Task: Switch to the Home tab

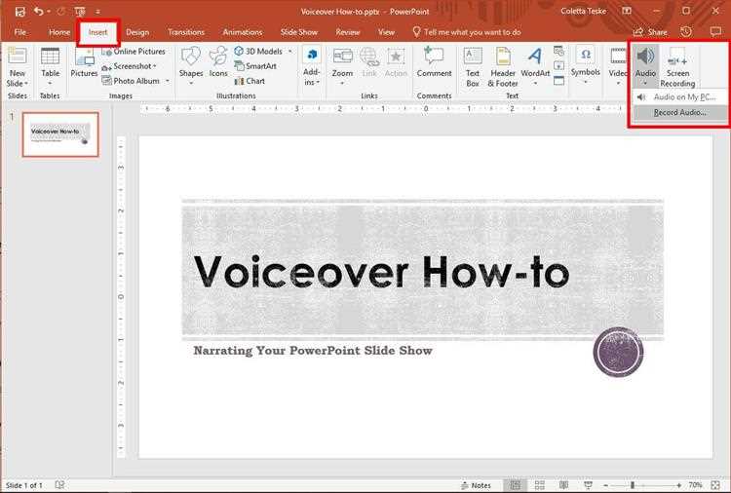Action: tap(59, 32)
